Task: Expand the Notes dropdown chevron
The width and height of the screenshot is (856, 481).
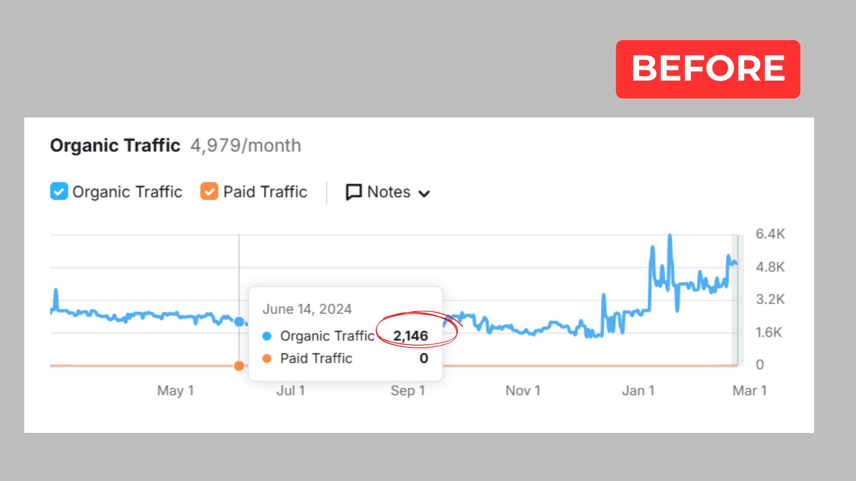Action: pyautogui.click(x=424, y=194)
